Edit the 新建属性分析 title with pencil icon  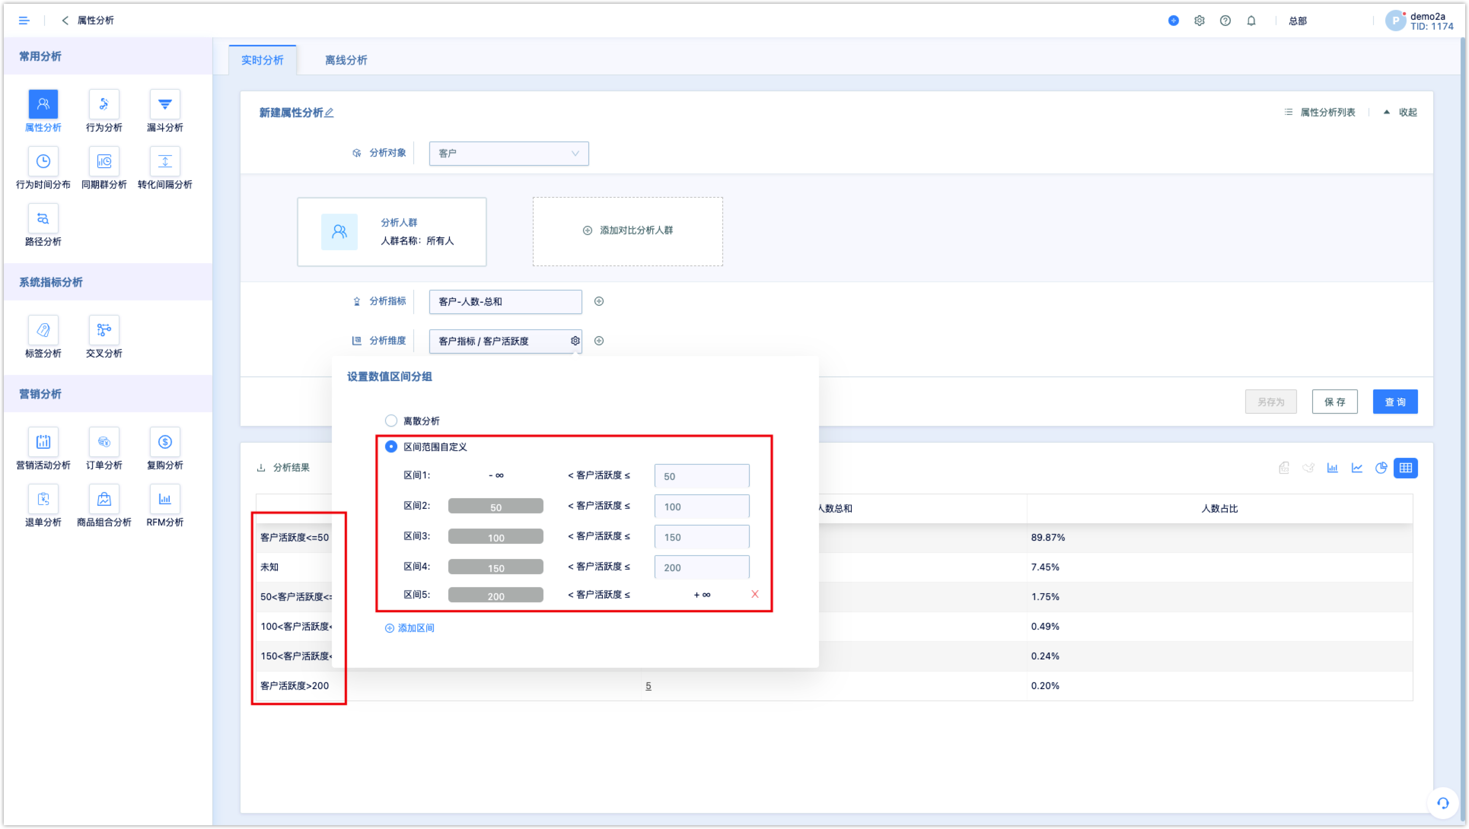329,113
